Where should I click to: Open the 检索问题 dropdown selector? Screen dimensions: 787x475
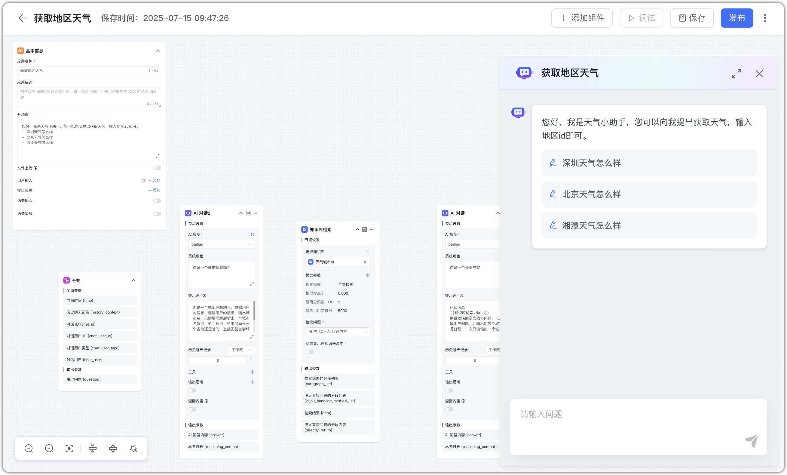338,332
